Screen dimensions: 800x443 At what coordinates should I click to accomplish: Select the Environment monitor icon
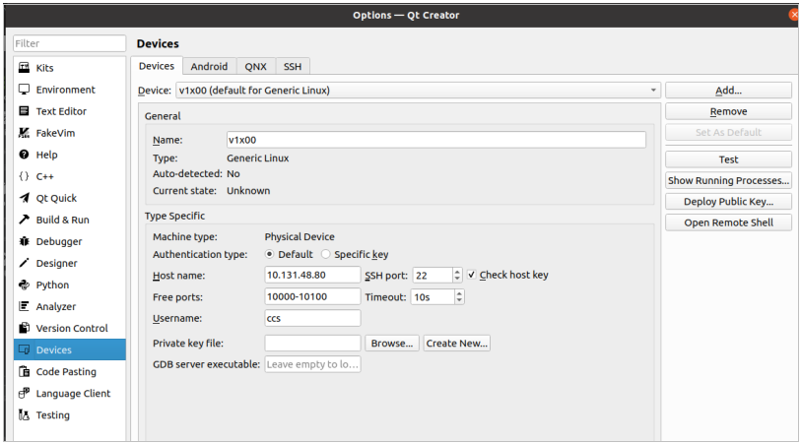pos(25,90)
